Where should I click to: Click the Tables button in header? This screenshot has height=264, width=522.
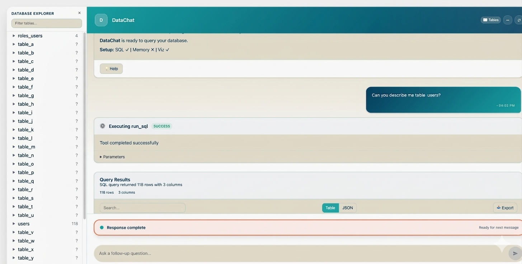tap(490, 20)
